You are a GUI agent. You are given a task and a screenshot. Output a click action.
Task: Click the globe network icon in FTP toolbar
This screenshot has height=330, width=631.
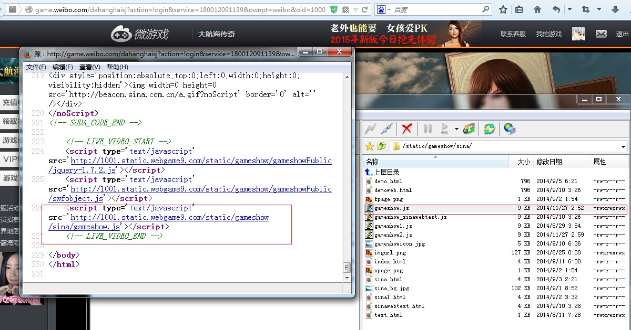tap(509, 129)
